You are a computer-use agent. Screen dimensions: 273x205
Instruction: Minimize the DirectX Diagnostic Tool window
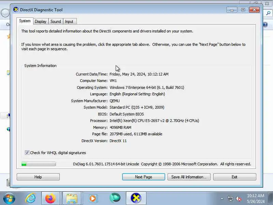pos(232,10)
